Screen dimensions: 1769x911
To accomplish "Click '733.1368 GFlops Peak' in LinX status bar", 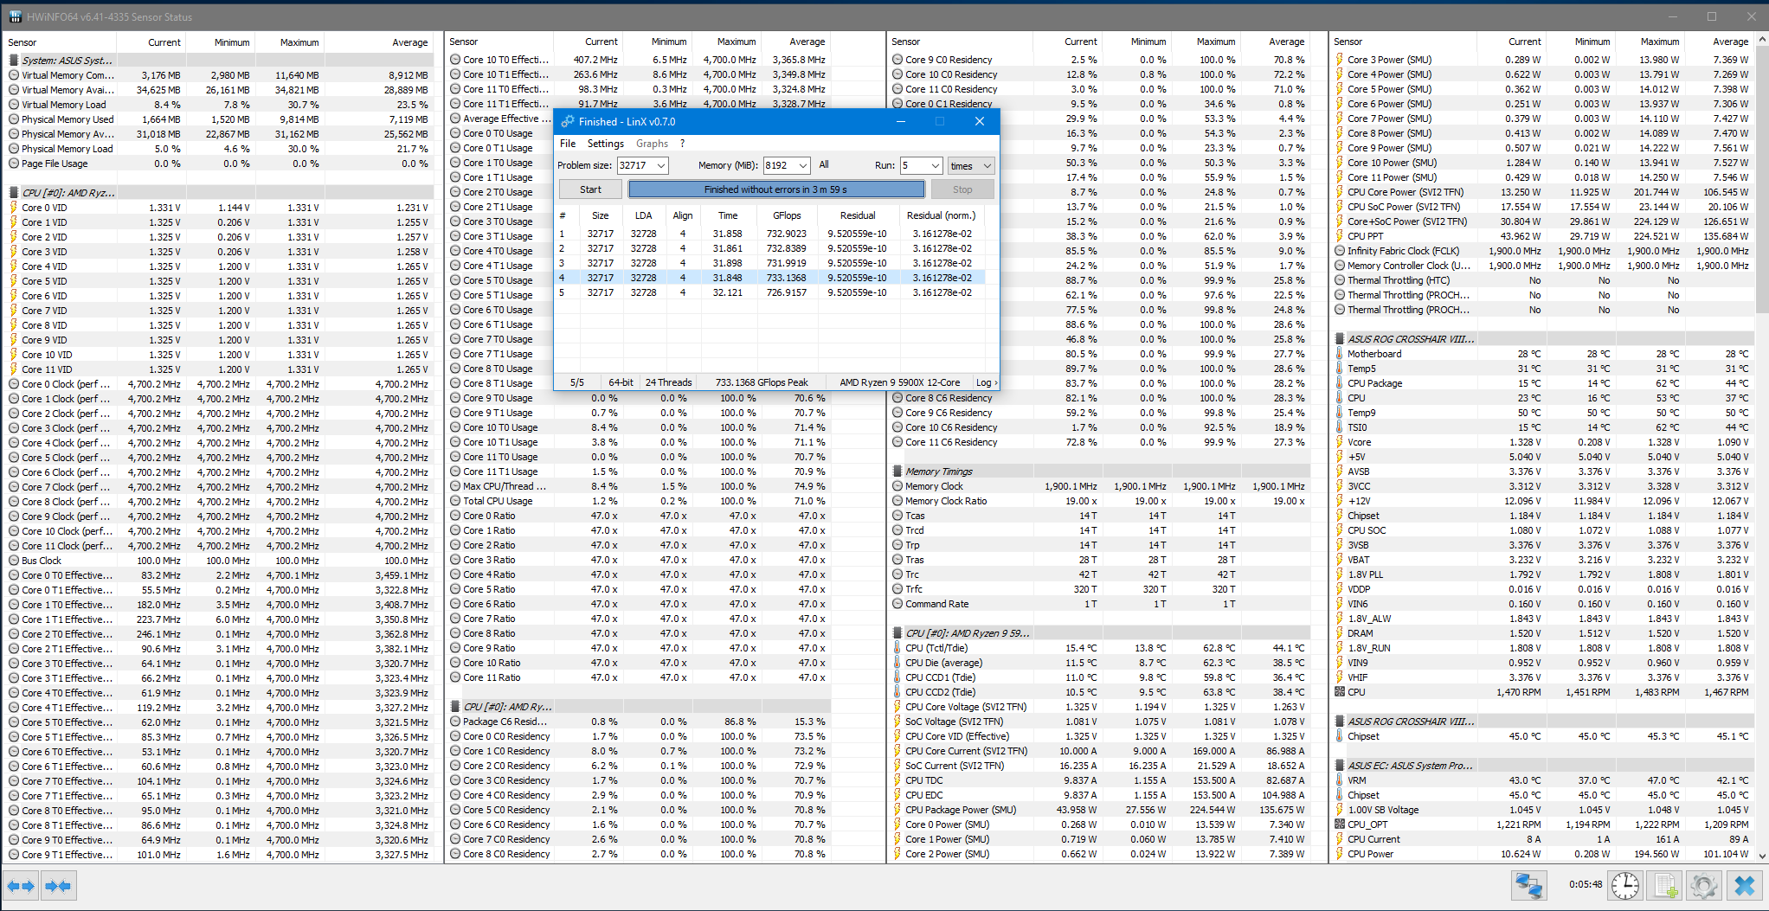I will click(x=762, y=382).
